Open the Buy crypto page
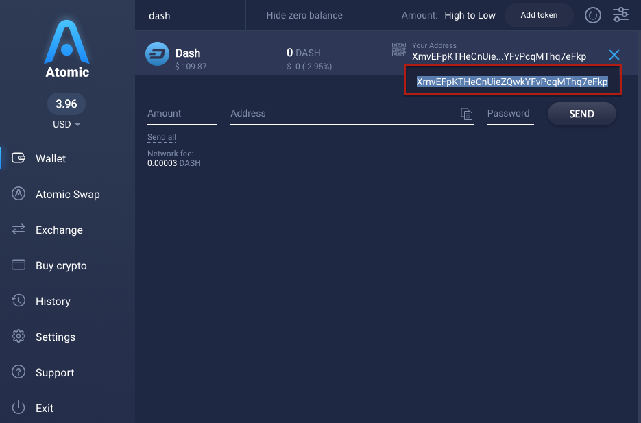The height and width of the screenshot is (423, 641). click(x=61, y=265)
